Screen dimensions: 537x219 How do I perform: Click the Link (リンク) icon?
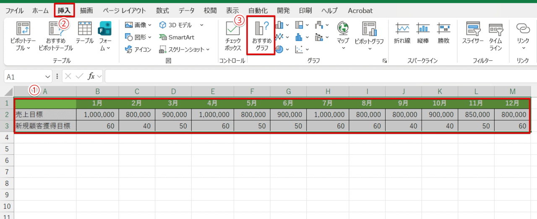(523, 29)
